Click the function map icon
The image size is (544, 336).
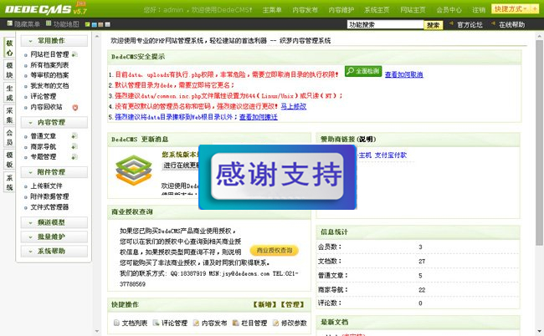point(49,23)
